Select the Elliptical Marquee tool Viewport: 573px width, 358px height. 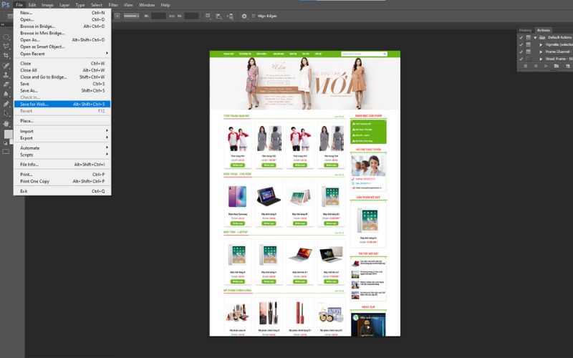(x=6, y=37)
